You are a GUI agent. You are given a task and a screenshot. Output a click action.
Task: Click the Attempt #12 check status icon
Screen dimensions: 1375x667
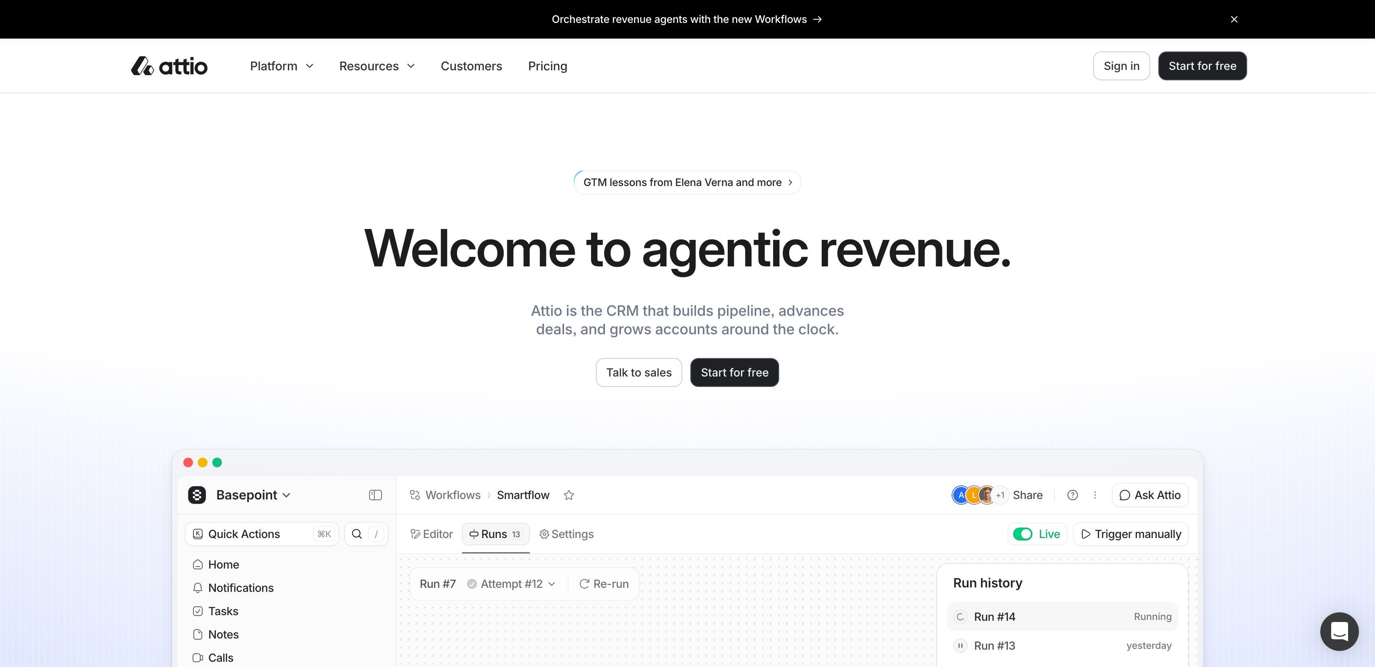(x=472, y=584)
